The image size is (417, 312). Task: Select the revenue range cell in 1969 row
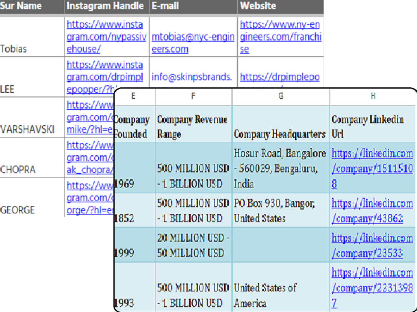click(193, 168)
